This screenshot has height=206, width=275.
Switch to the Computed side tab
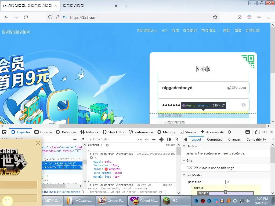pyautogui.click(x=215, y=139)
